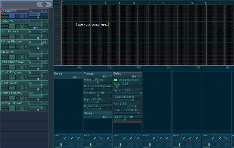The width and height of the screenshot is (234, 148).
Task: Click the Flanger Feedback slider
Action: 98,96
